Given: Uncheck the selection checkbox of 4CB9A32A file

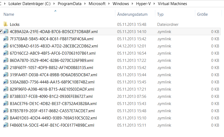Looking at the screenshot, I should pos(1,31).
